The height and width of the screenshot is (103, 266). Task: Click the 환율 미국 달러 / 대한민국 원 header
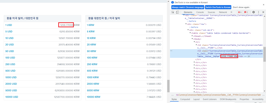coord(22,18)
